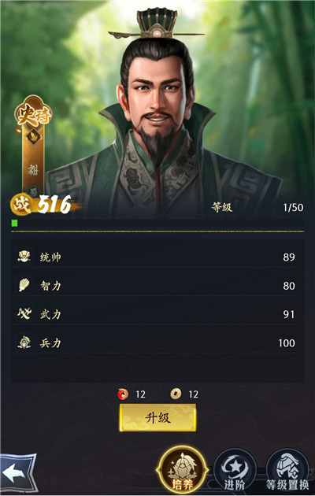Tap the 战 combat power badge
Screen dimensions: 315x496
coord(21,205)
